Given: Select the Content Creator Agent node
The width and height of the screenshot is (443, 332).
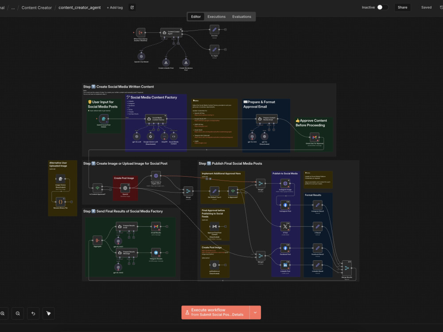Looking at the screenshot, I should [x=171, y=32].
